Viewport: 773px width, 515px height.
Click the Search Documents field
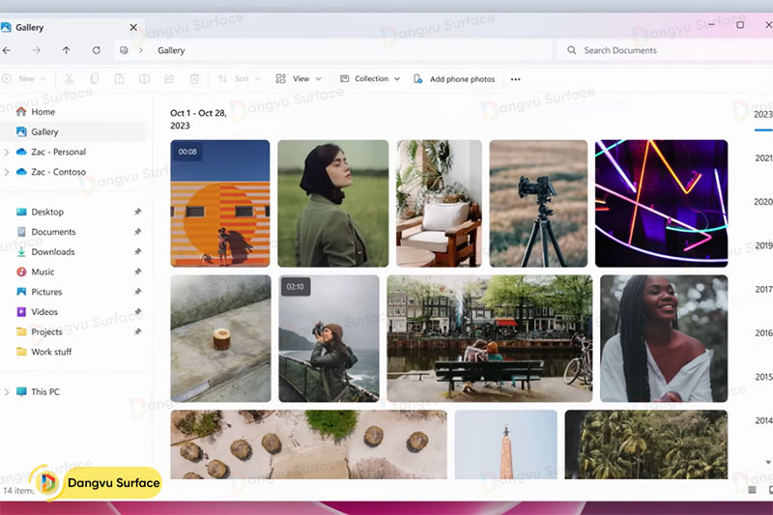(x=663, y=50)
